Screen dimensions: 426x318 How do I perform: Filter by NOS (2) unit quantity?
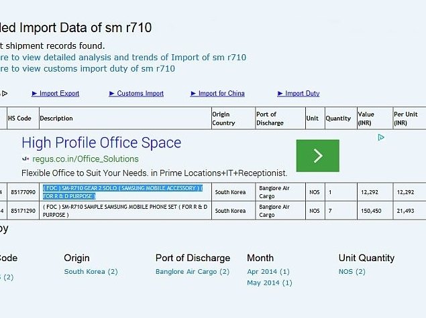[352, 272]
